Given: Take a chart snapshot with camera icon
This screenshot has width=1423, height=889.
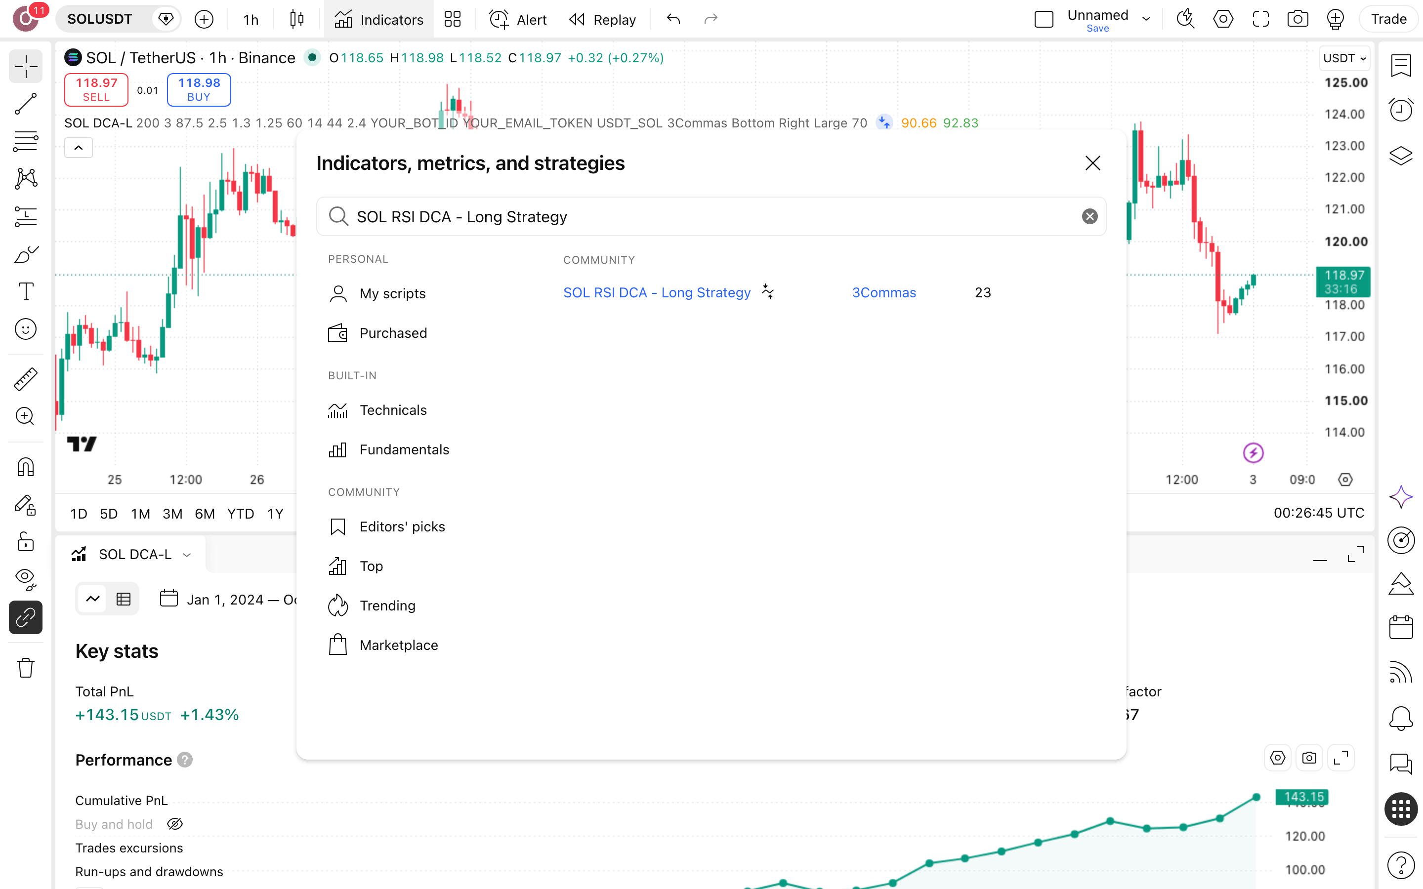Looking at the screenshot, I should pyautogui.click(x=1298, y=19).
